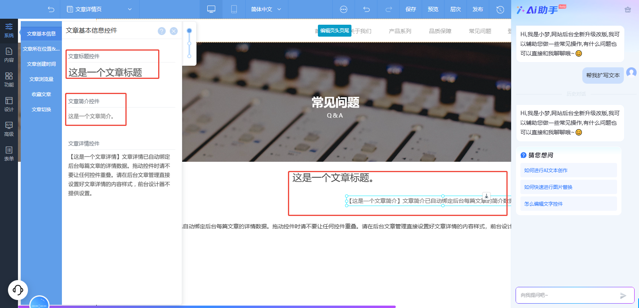Screen dimensions: 639x308
Task: Click the 编辑页头页尾 button
Action: point(334,31)
